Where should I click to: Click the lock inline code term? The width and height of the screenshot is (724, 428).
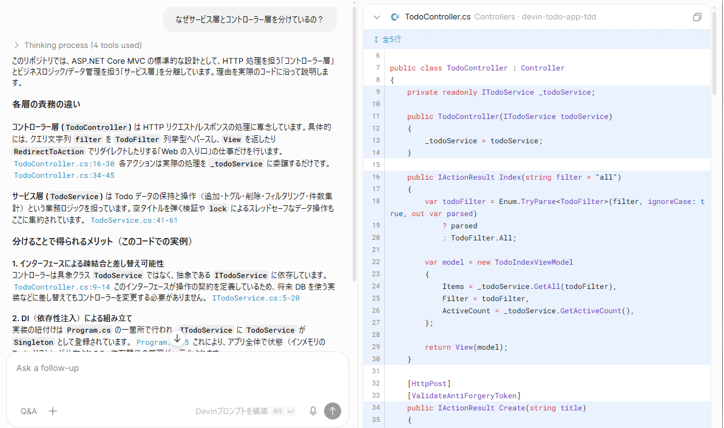218,209
